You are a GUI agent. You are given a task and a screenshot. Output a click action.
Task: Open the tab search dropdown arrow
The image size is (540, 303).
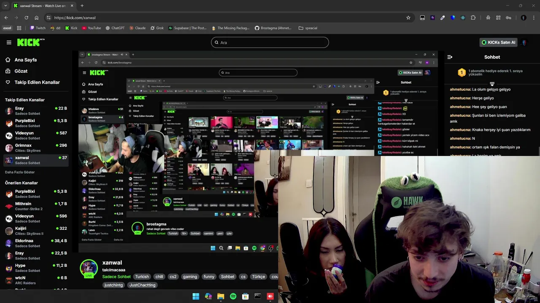5,6
